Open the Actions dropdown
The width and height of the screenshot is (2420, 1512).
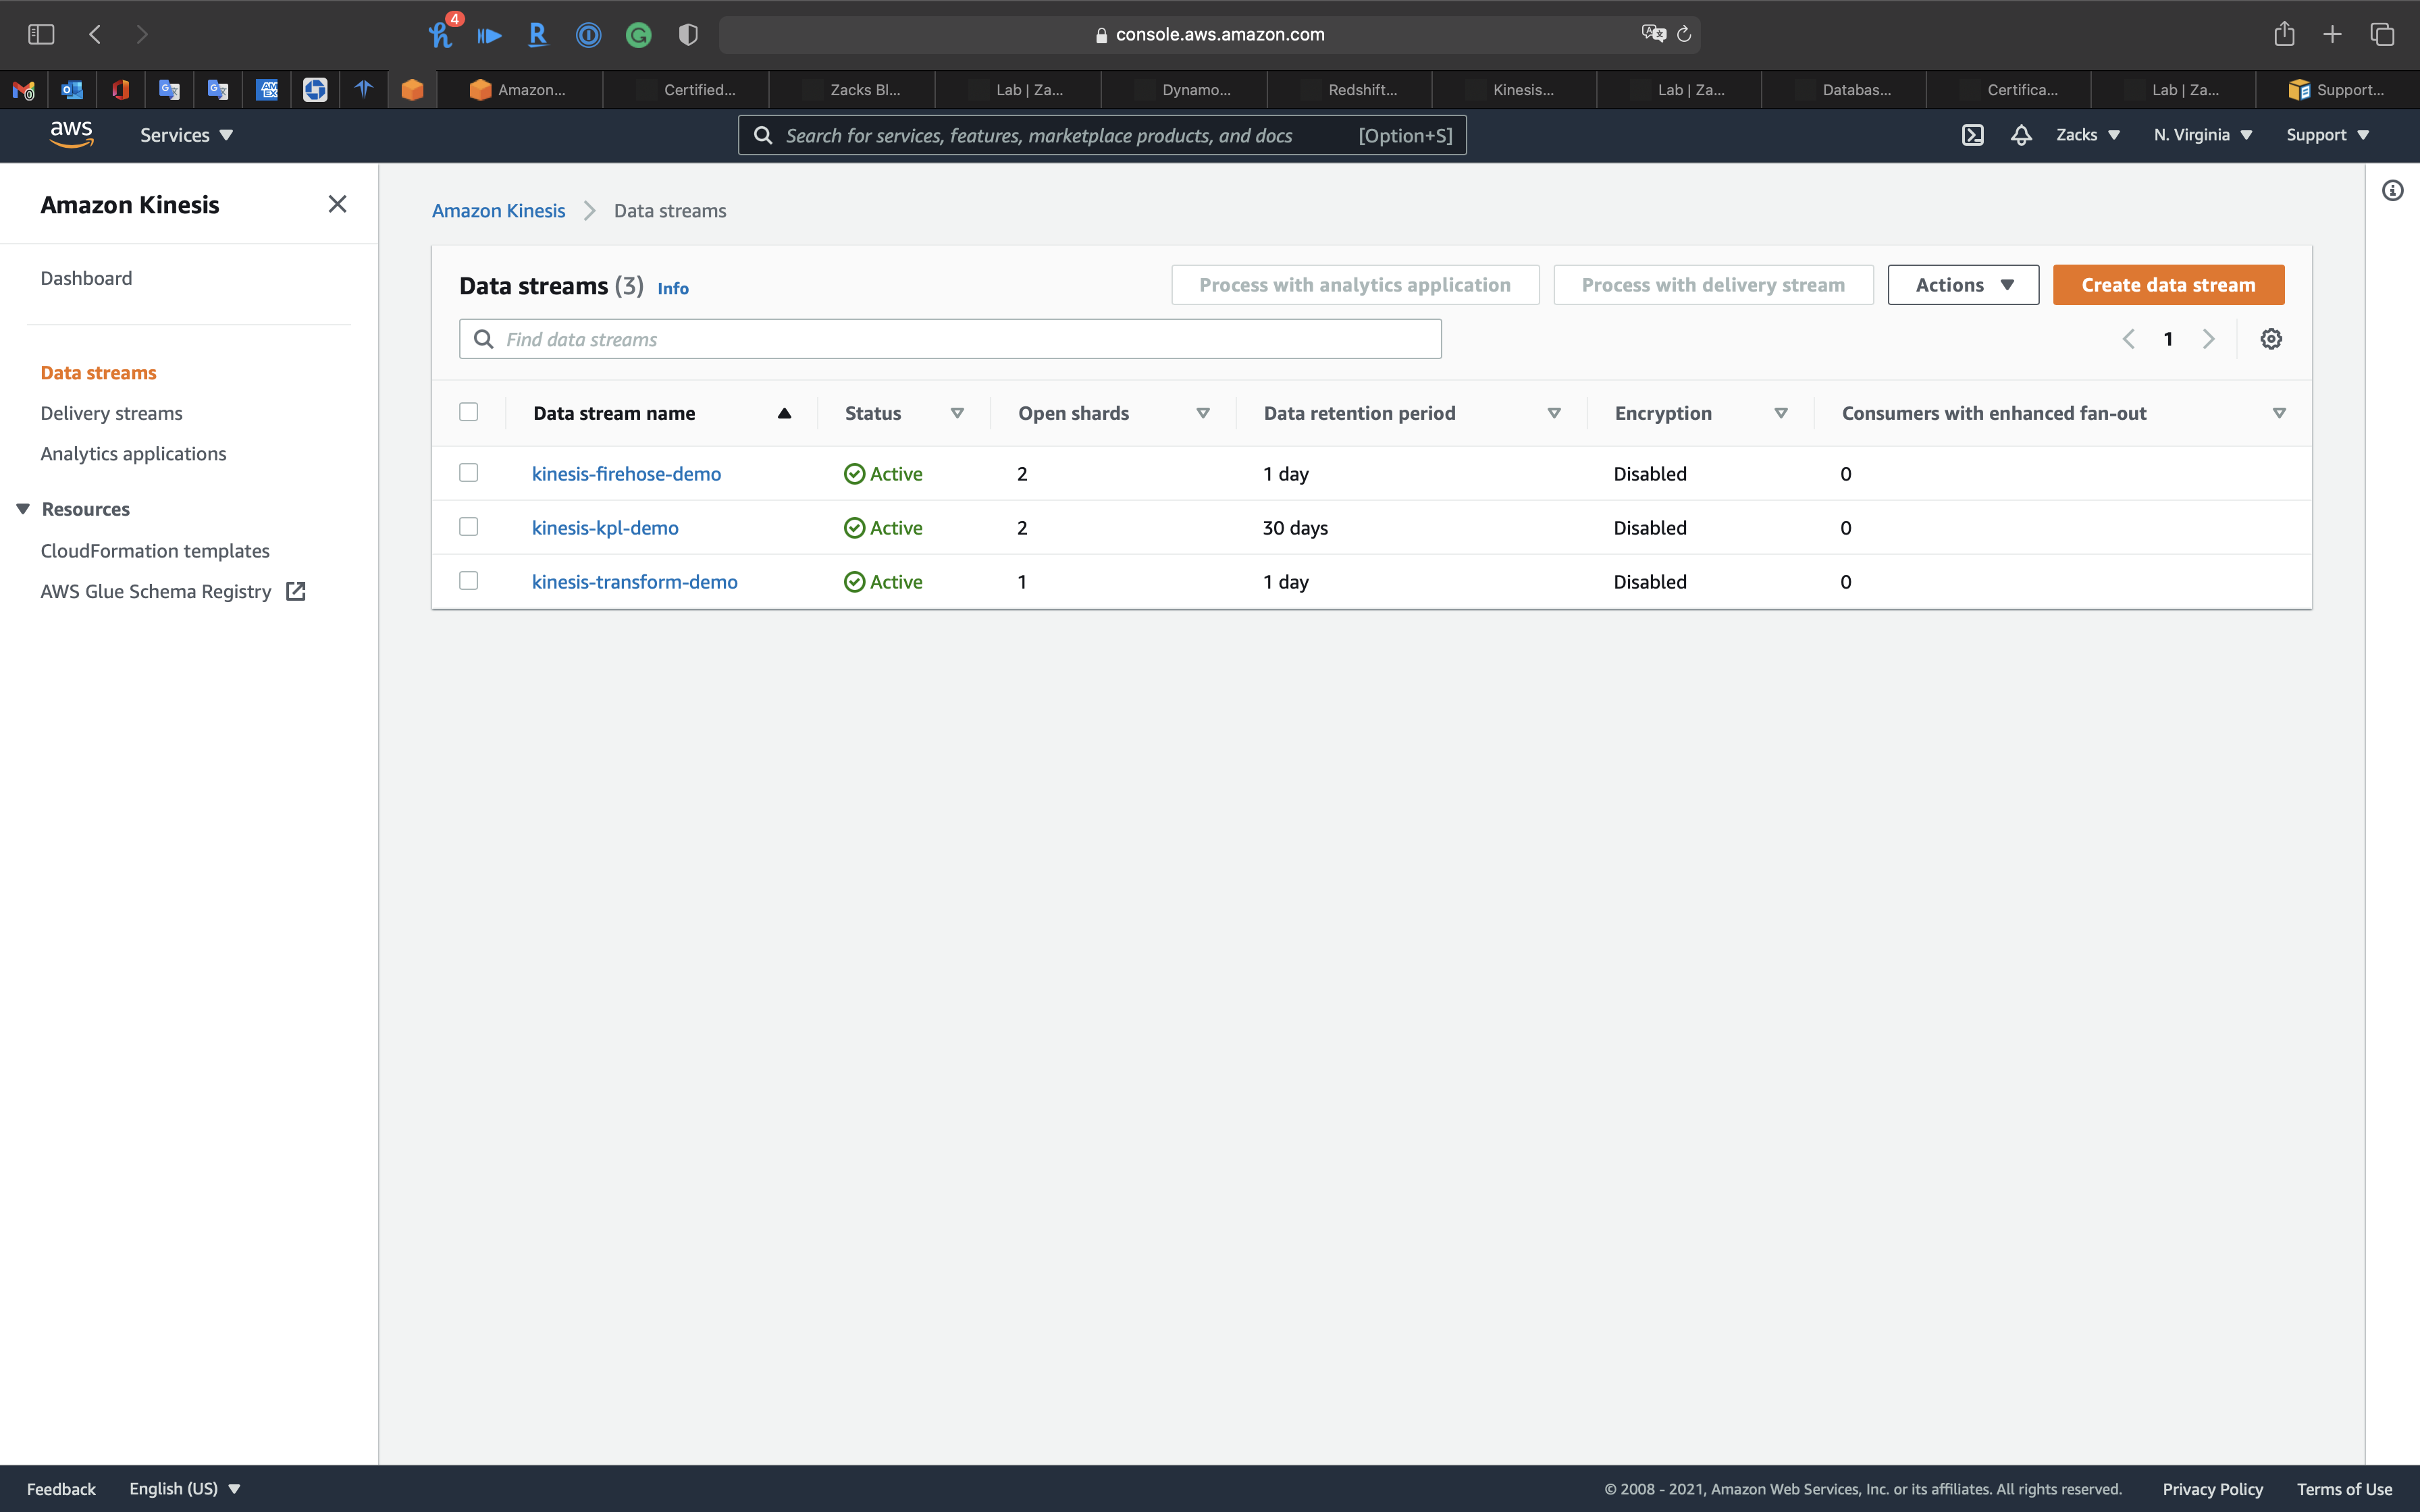coord(1962,285)
